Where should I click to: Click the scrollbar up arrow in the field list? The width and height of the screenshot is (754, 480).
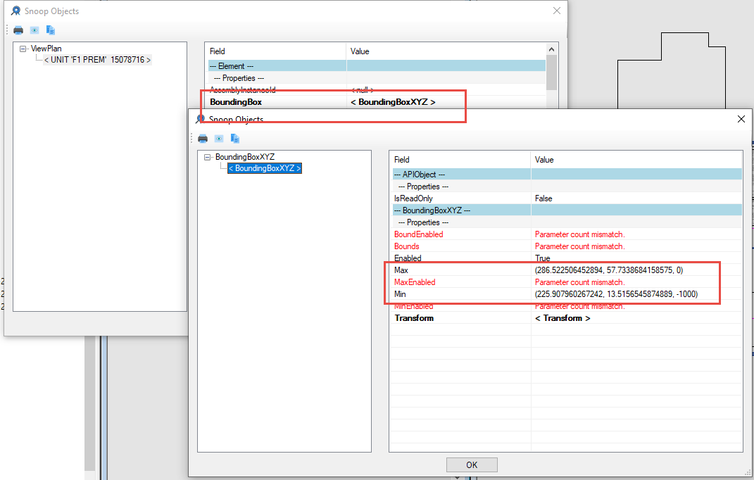coord(551,49)
